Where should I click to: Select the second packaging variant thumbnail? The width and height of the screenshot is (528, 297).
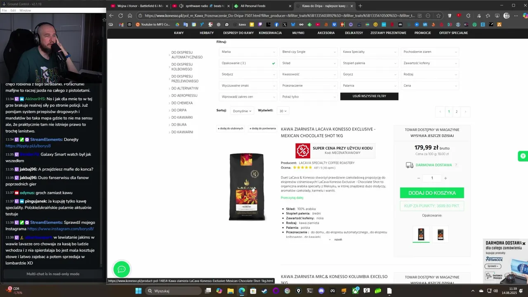click(441, 234)
